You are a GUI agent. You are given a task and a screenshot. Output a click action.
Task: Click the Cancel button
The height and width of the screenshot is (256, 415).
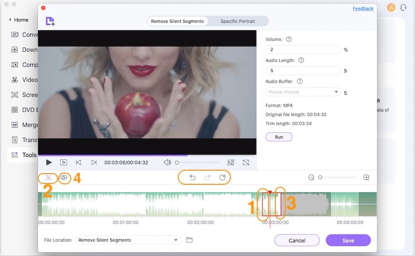(297, 240)
